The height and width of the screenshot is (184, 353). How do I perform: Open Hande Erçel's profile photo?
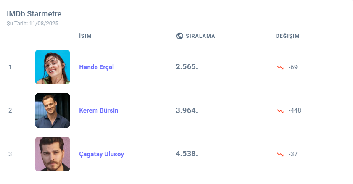point(53,67)
